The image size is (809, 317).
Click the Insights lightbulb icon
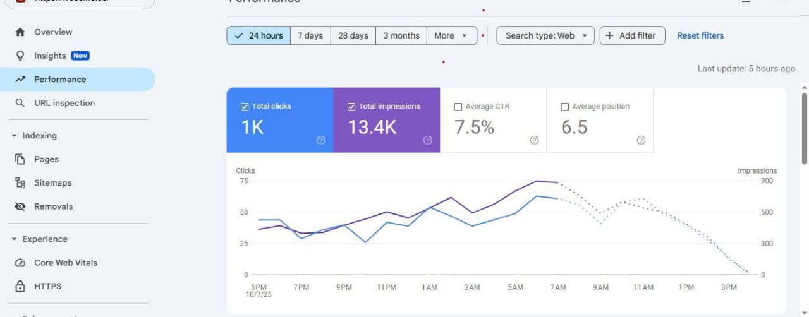click(x=20, y=56)
